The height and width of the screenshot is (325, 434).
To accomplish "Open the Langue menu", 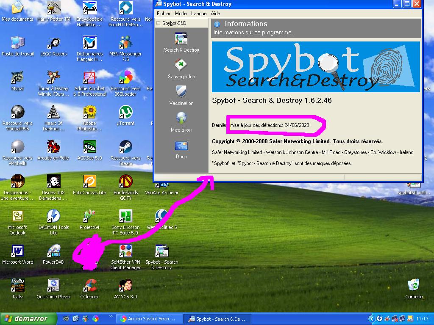I will (x=199, y=14).
